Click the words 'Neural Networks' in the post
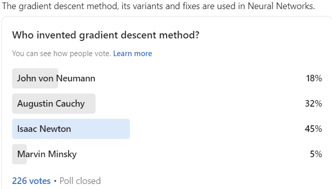The height and width of the screenshot is (189, 332). 281,6
